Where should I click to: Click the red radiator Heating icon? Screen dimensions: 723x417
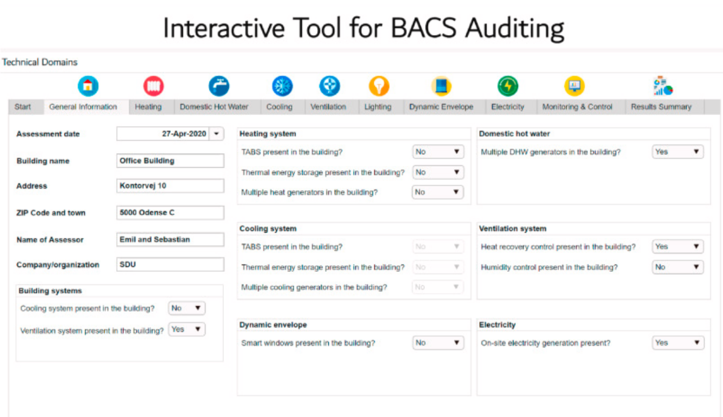(x=153, y=86)
